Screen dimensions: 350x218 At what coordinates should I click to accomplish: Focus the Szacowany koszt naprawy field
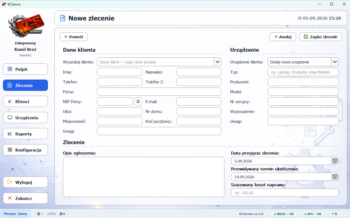point(285,193)
